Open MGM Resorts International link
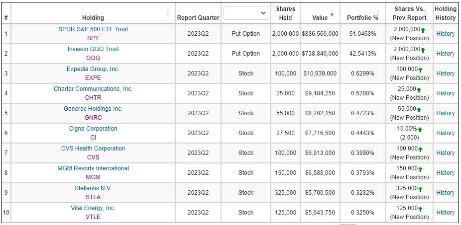Image resolution: width=461 pixels, height=225 pixels. (x=93, y=168)
